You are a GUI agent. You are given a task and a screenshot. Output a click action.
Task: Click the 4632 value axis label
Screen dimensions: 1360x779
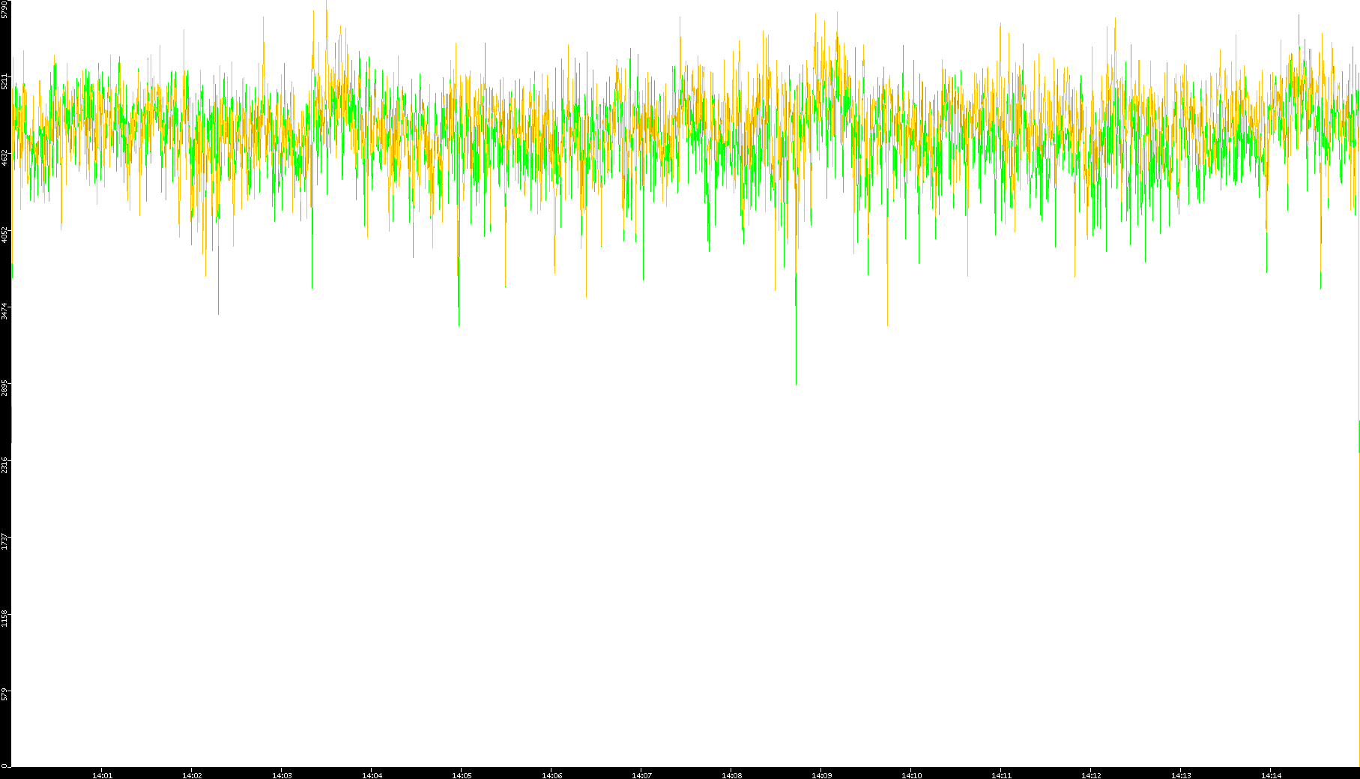[x=4, y=157]
